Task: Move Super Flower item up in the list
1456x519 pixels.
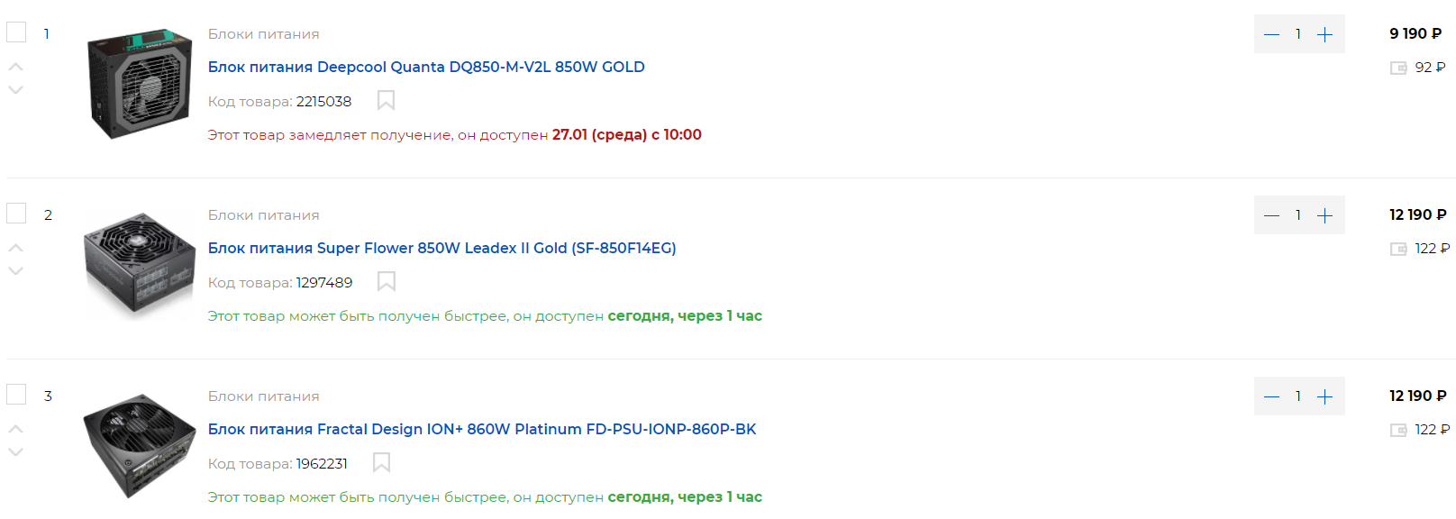Action: tap(16, 247)
